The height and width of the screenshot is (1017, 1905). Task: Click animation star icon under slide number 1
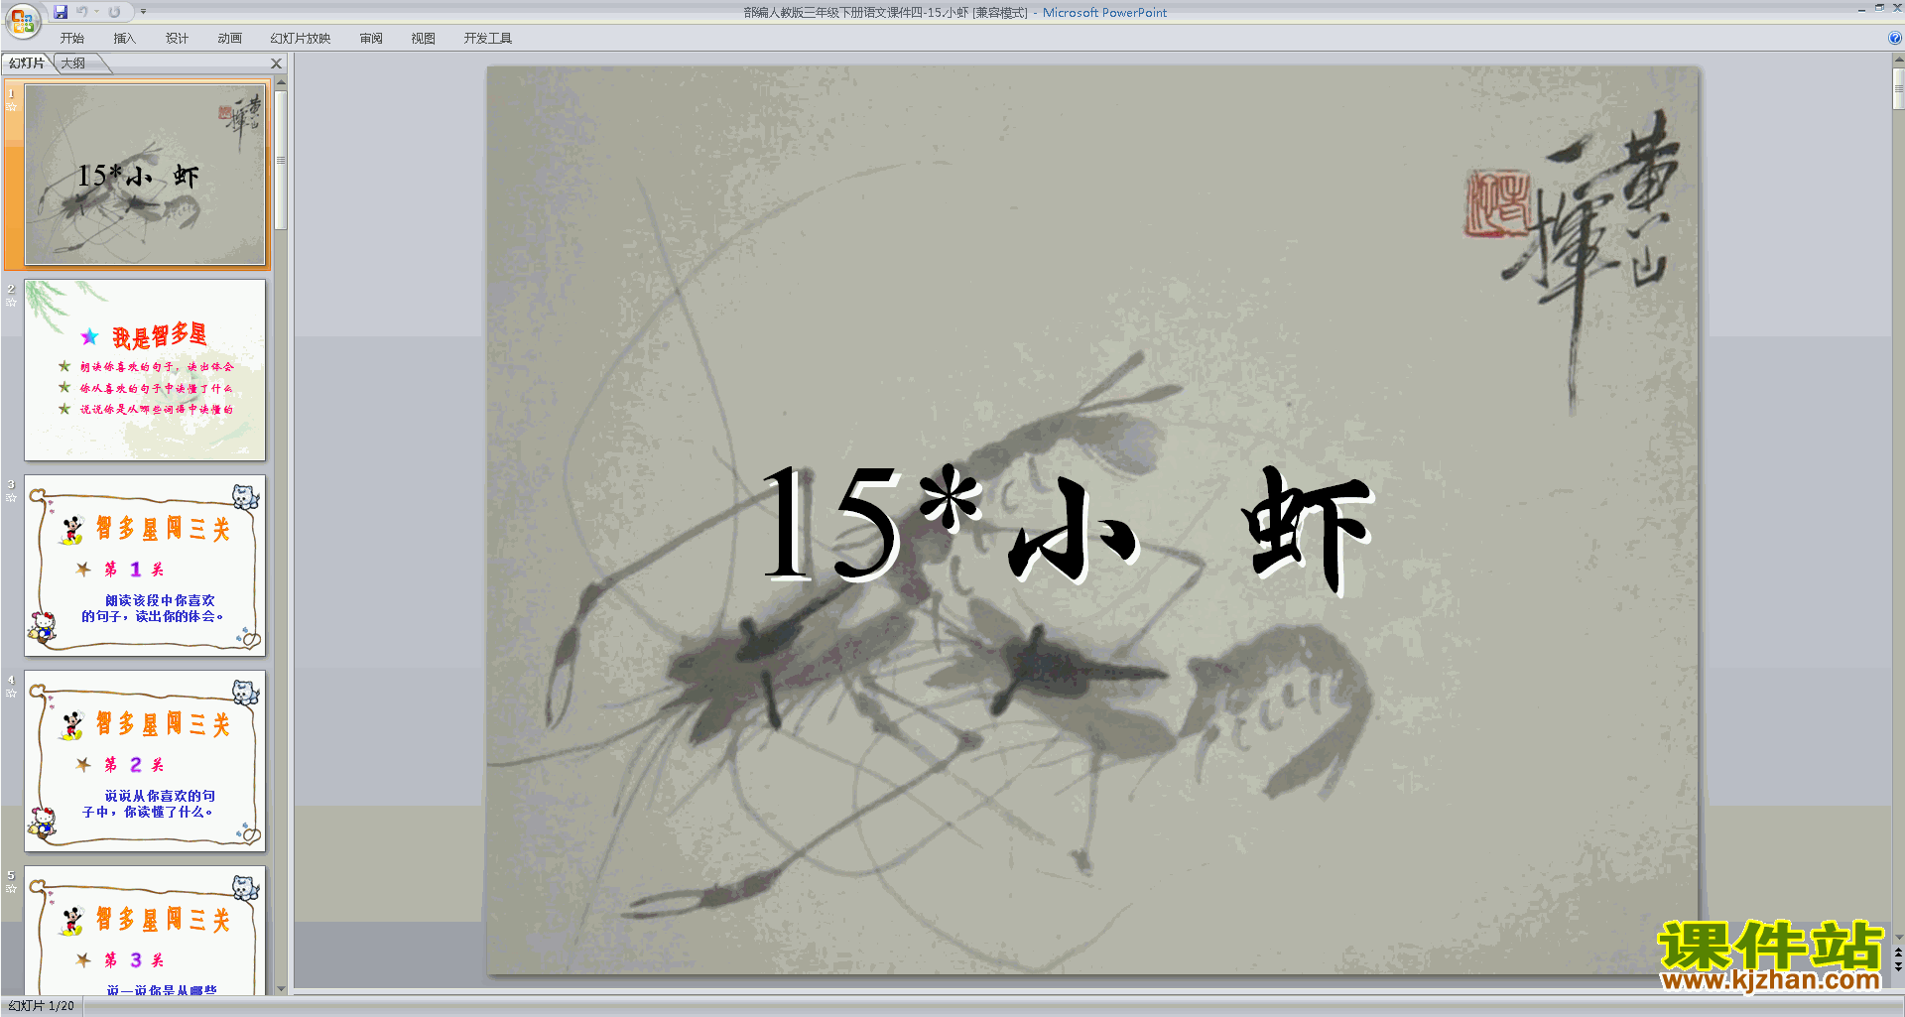click(x=12, y=107)
